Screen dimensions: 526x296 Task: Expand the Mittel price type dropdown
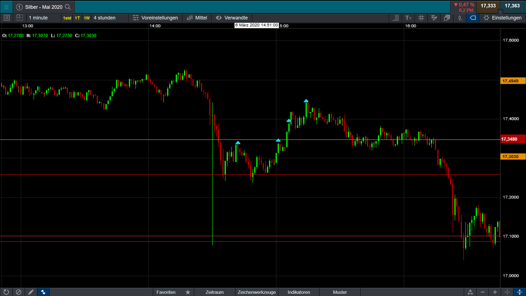[197, 18]
